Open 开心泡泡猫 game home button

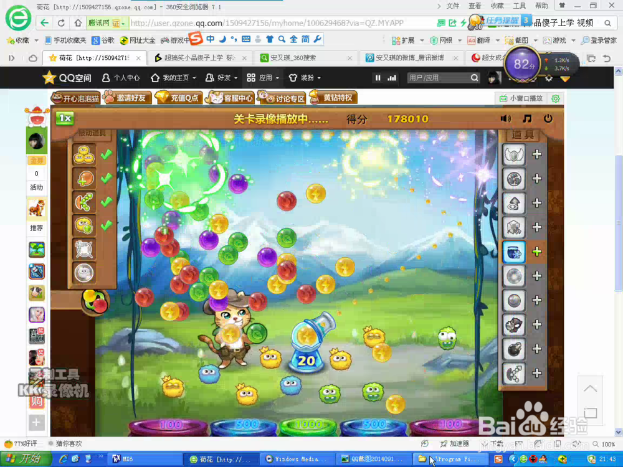coord(75,98)
